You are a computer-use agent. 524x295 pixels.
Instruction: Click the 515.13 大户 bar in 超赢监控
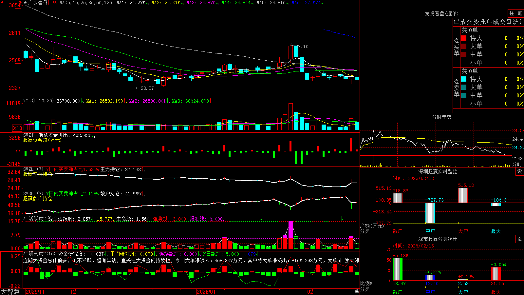tap(463, 195)
